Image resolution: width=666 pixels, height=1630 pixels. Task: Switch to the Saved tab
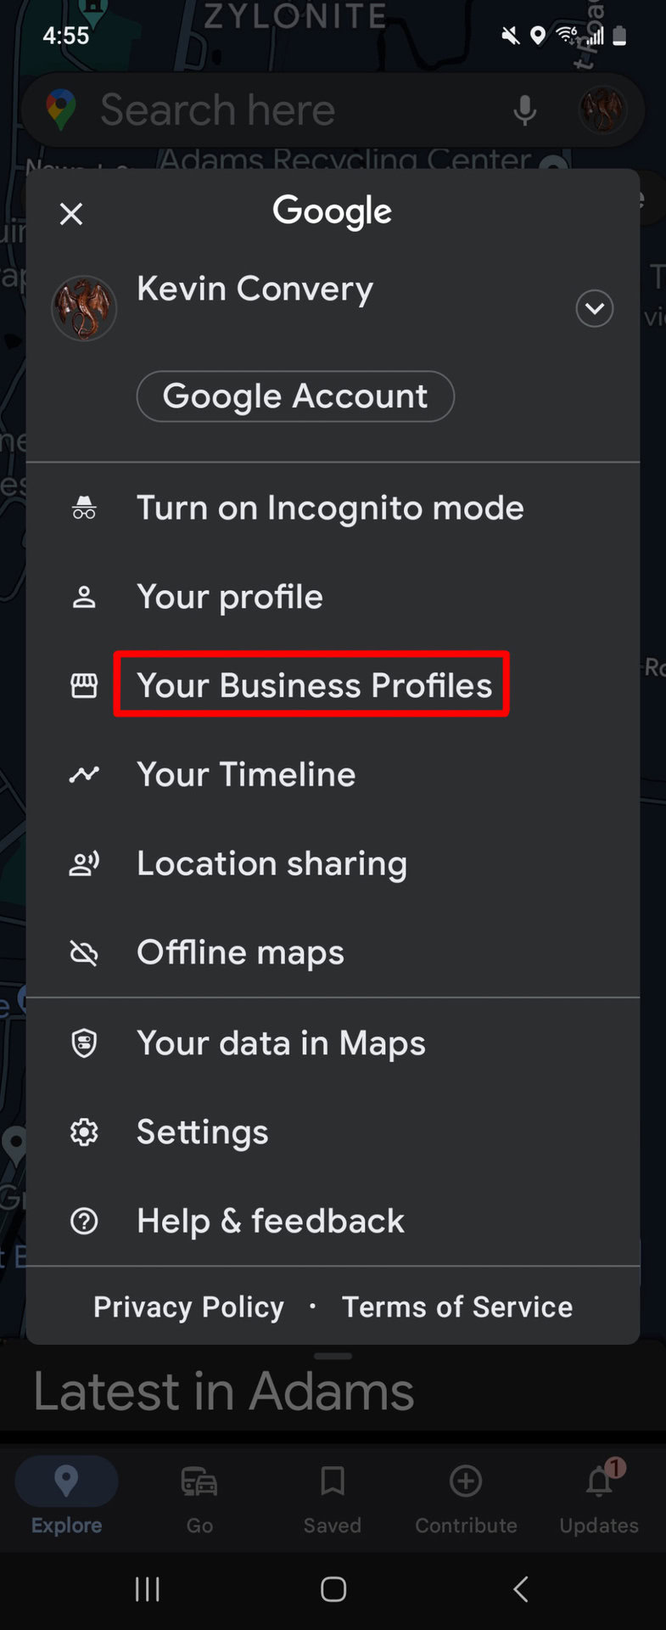(x=333, y=1498)
